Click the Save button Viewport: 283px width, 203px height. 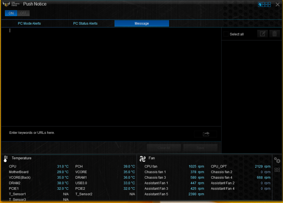click(x=201, y=148)
